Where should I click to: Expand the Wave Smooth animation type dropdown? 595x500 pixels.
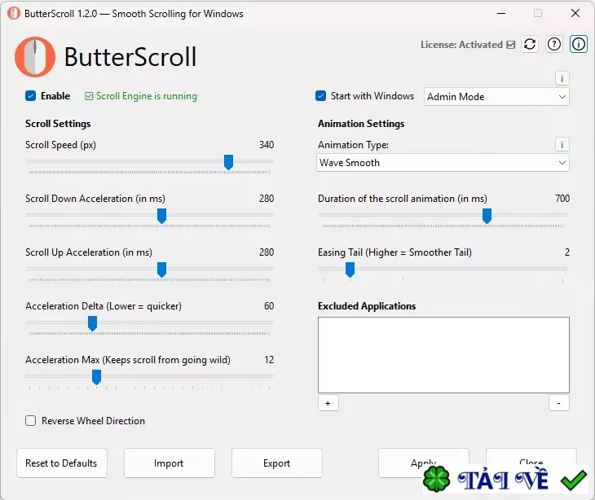(x=443, y=163)
